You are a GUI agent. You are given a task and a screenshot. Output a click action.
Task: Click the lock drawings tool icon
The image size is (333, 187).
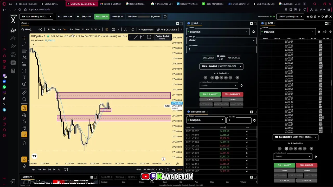[x=24, y=121]
